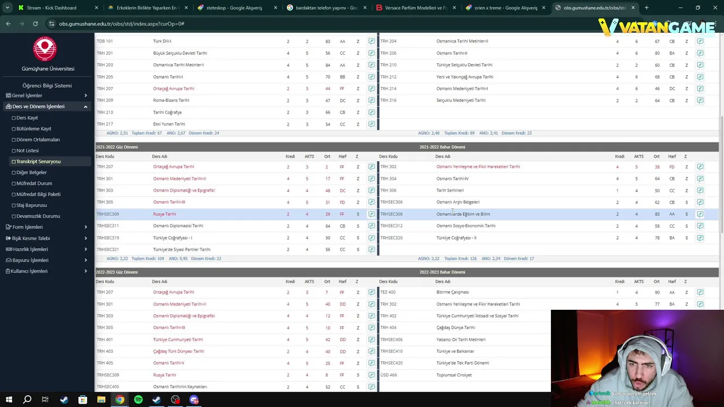Close the Stream - Kick Dashboard tab
Image resolution: width=724 pixels, height=407 pixels.
96,8
